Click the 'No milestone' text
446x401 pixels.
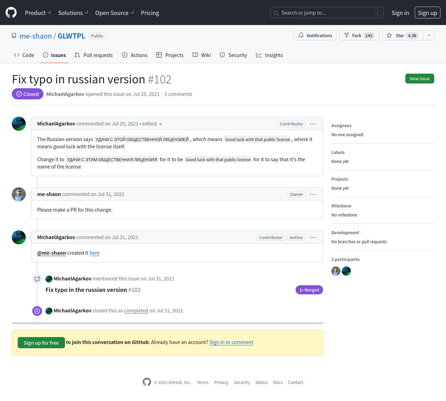344,215
